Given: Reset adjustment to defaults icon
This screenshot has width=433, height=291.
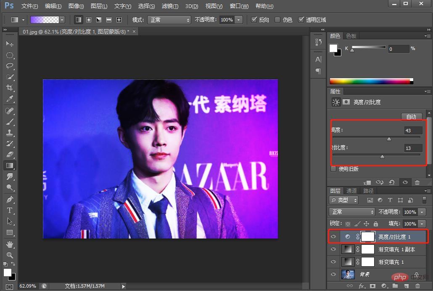Looking at the screenshot, I should [x=391, y=182].
